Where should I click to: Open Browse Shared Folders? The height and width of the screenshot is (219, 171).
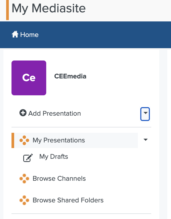pyautogui.click(x=68, y=200)
